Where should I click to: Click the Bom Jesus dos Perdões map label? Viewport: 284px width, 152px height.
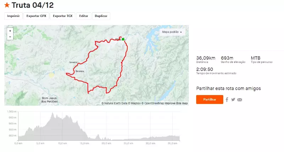pyautogui.click(x=50, y=100)
